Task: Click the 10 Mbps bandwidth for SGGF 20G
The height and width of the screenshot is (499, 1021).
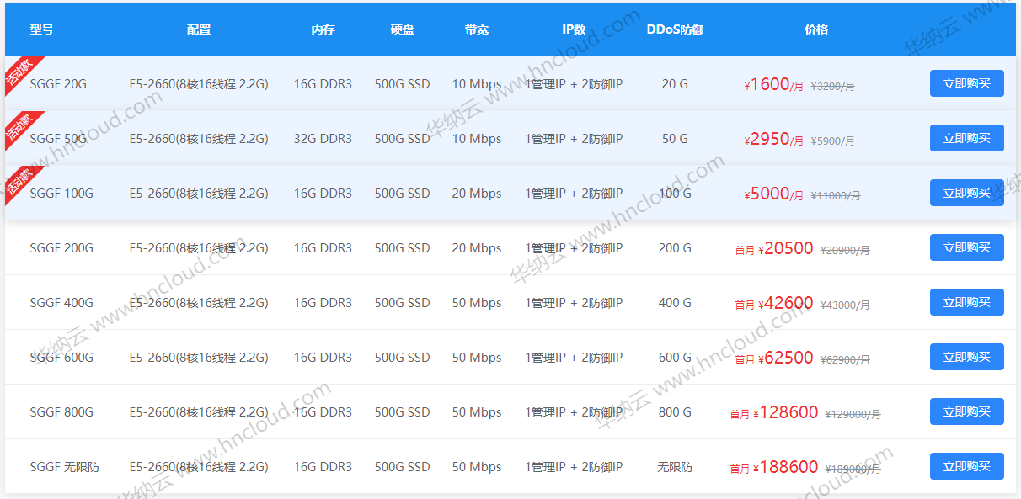Action: pos(477,84)
